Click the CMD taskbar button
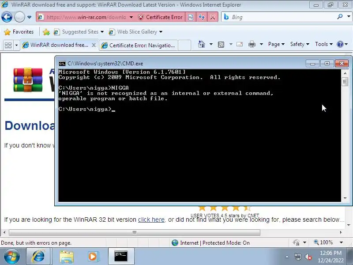This screenshot has width=353, height=265. pyautogui.click(x=121, y=257)
